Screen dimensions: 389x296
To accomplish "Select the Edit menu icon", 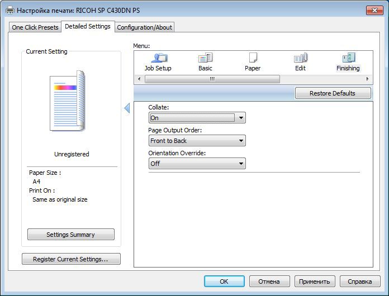I will click(300, 61).
